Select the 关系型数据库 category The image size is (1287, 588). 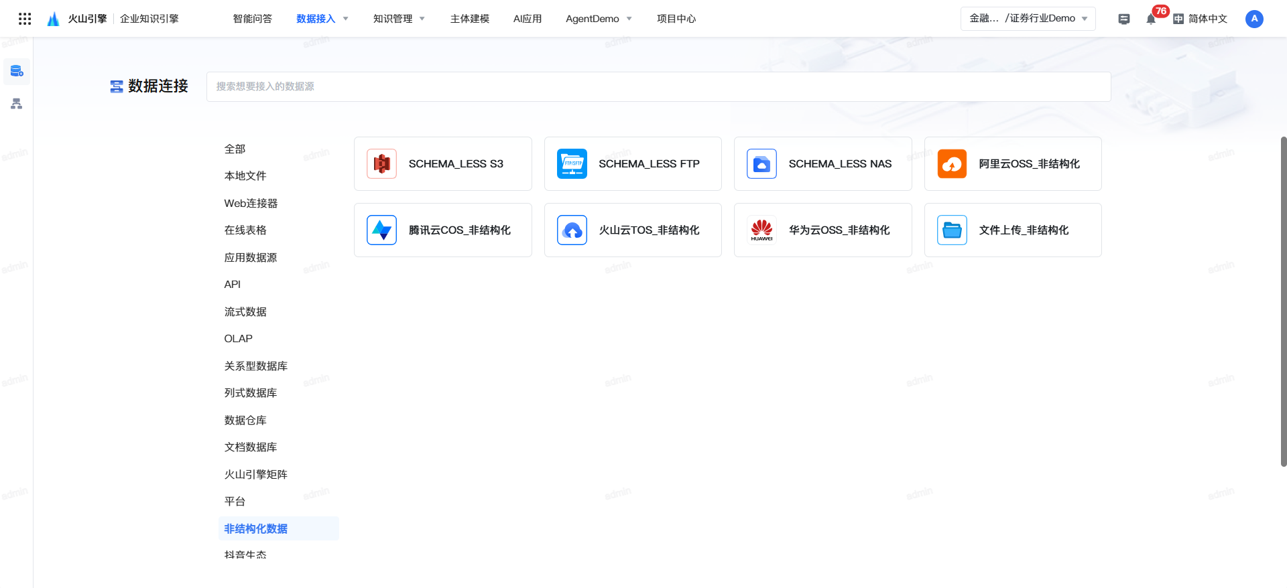point(255,366)
